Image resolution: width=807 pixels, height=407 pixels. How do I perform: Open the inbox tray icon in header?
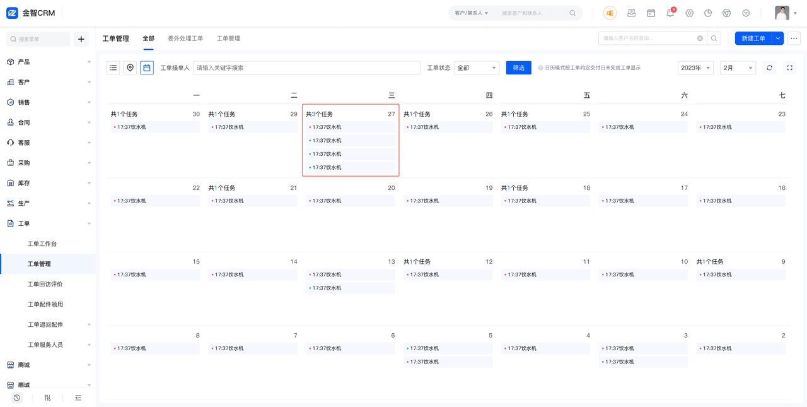[631, 13]
